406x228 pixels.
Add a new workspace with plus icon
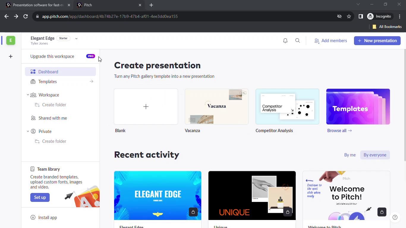pyautogui.click(x=11, y=56)
